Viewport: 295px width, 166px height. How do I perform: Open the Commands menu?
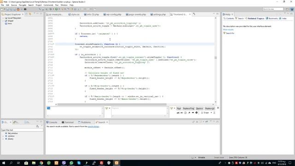[x=48, y=5]
